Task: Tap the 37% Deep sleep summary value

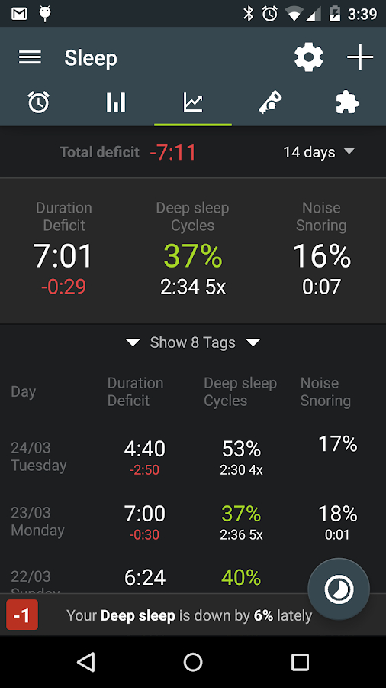Action: [x=192, y=255]
